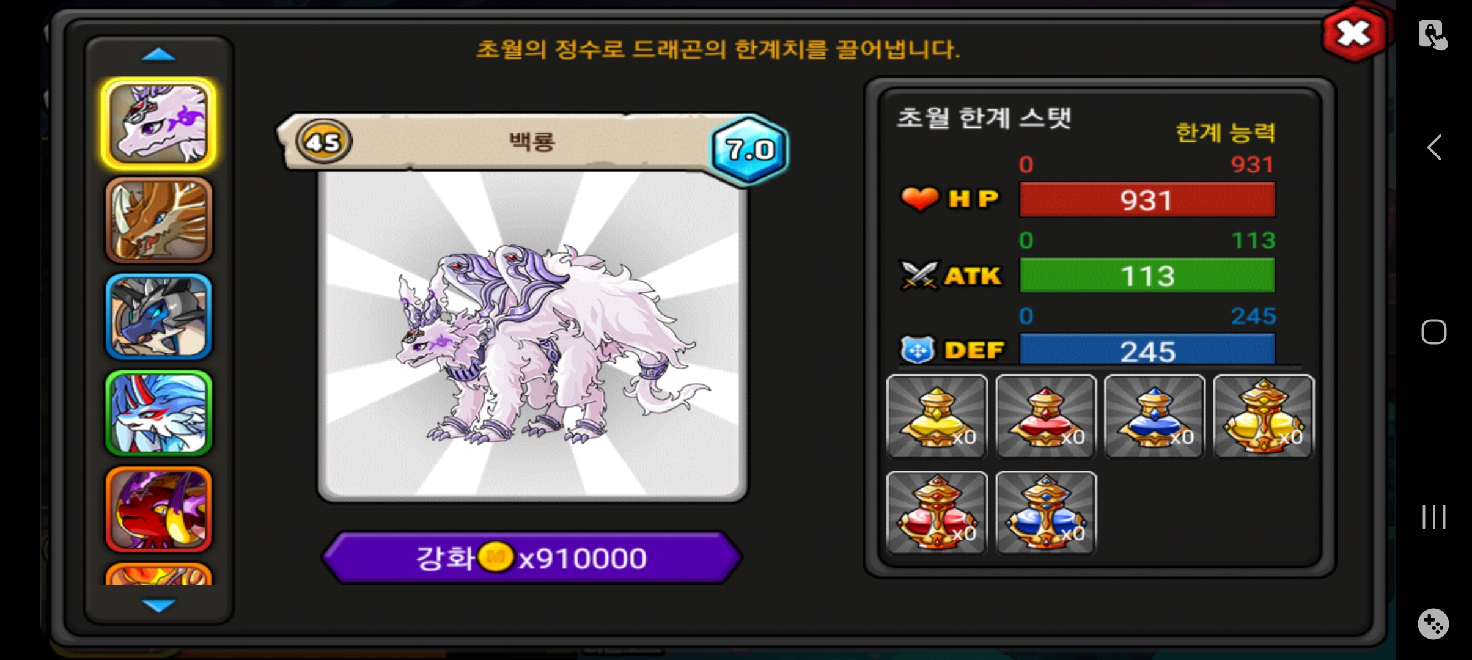Select the small blue essence potion

pos(1155,416)
